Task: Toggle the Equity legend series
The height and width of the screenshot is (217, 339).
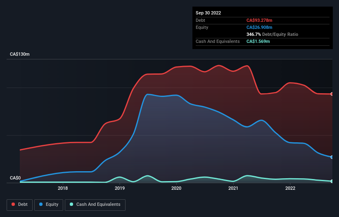Action: [49, 205]
